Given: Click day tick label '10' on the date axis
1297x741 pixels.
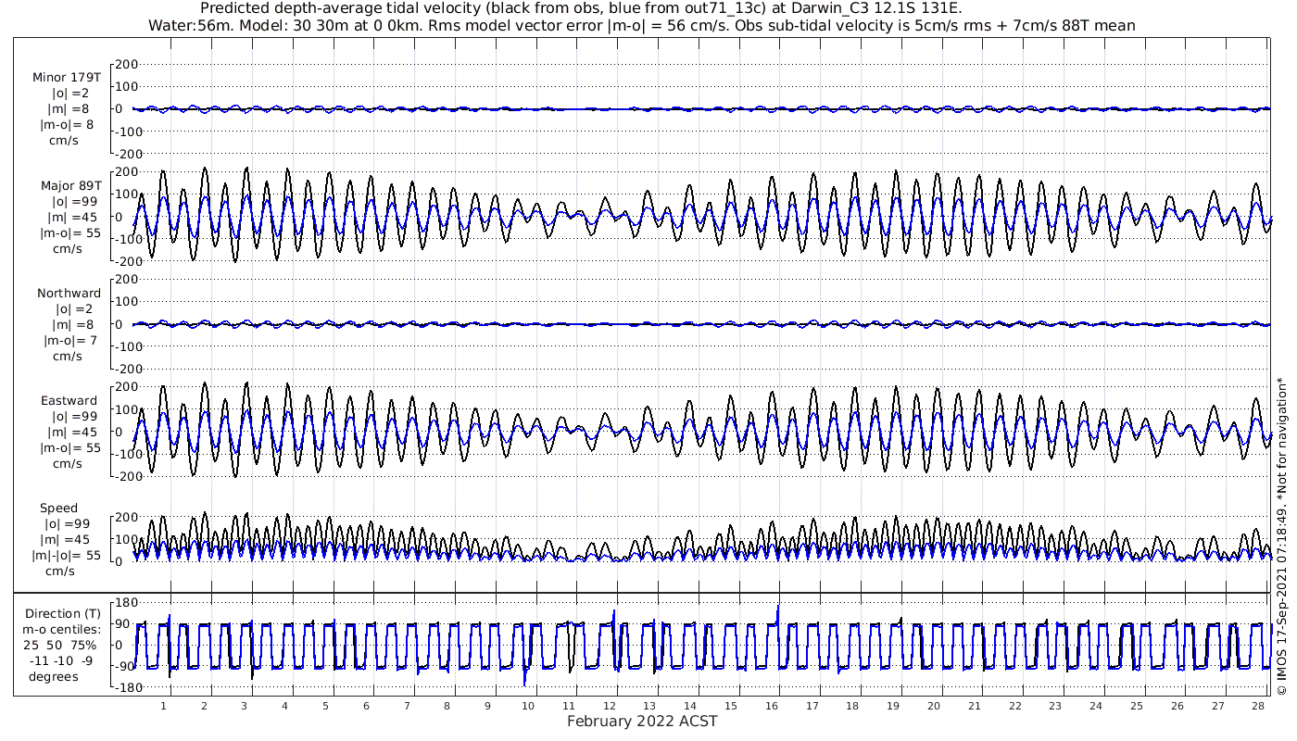Looking at the screenshot, I should [x=527, y=706].
